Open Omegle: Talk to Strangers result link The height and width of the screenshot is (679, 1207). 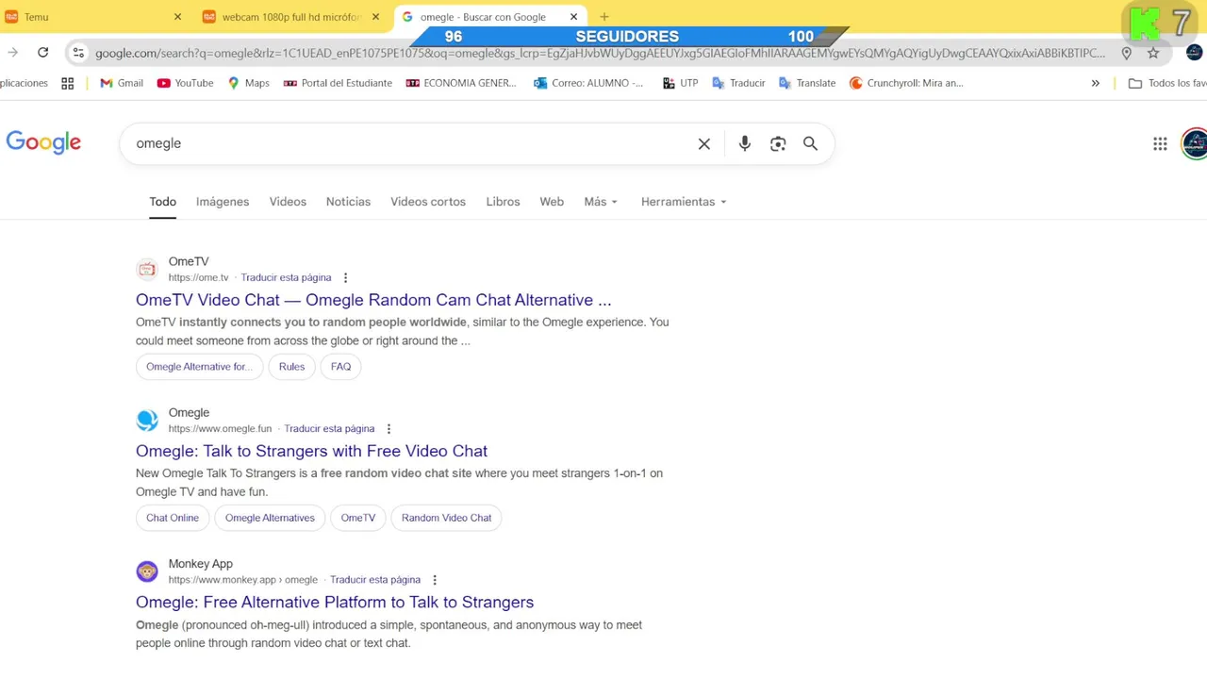[x=311, y=451]
